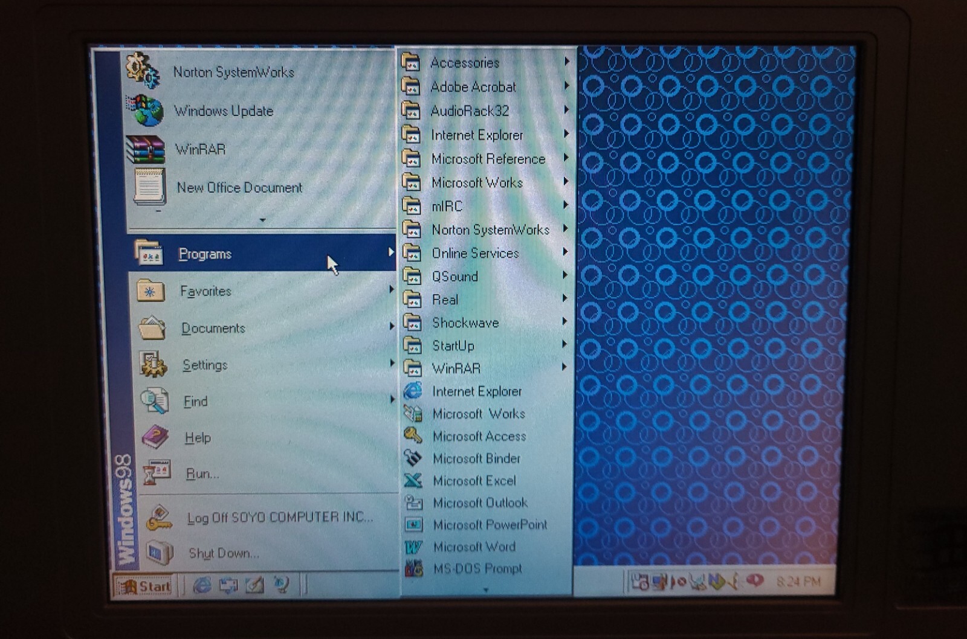967x639 pixels.
Task: Open mIRC program folder
Action: click(x=485, y=206)
